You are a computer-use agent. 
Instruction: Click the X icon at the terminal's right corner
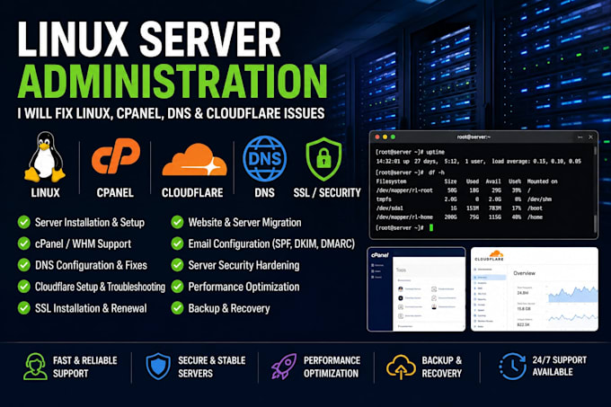click(590, 137)
